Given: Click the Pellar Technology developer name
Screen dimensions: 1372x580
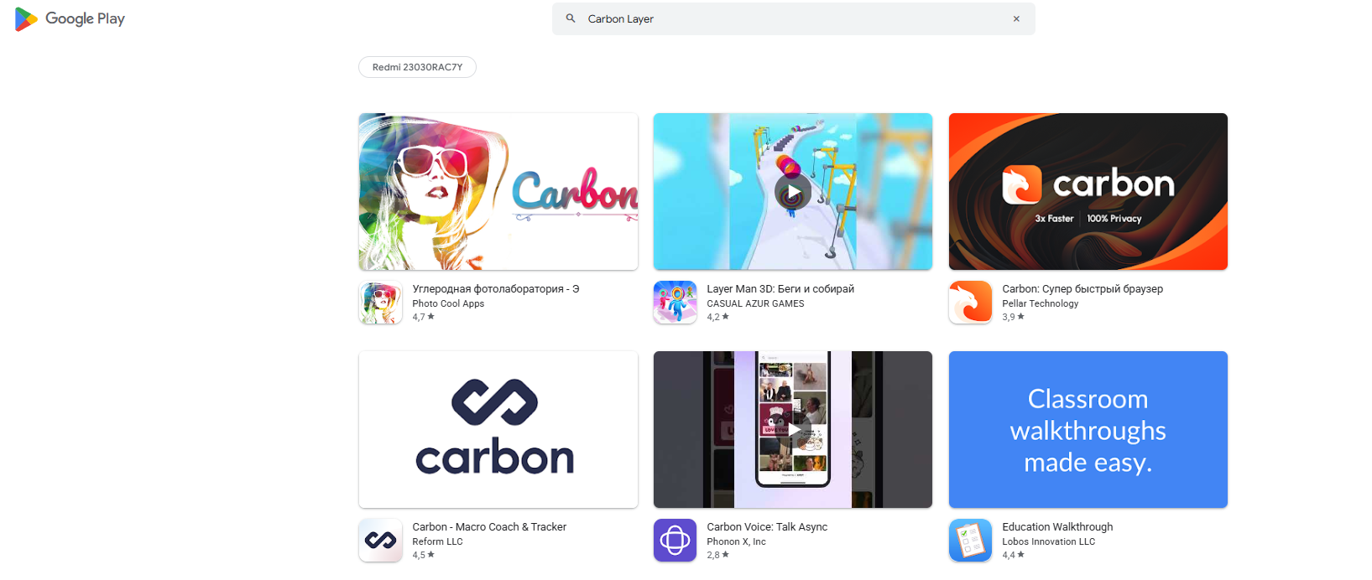Looking at the screenshot, I should point(1040,304).
